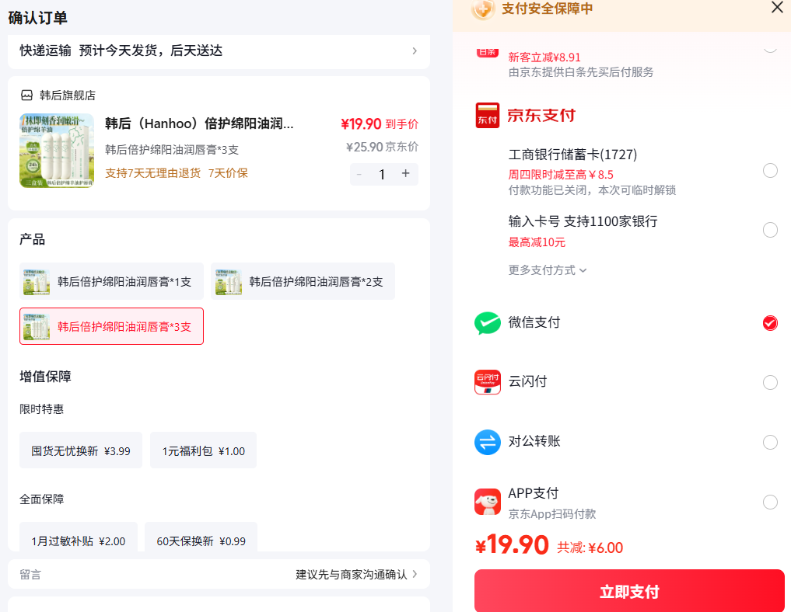The image size is (791, 612).
Task: Open the lip balm product thumbnail image
Action: pyautogui.click(x=57, y=151)
